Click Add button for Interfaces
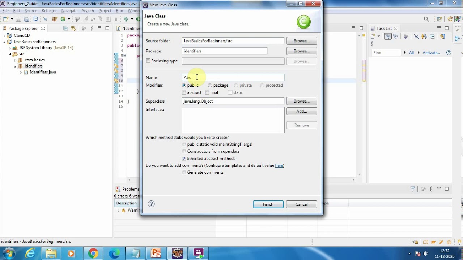This screenshot has width=463, height=260. coord(302,111)
